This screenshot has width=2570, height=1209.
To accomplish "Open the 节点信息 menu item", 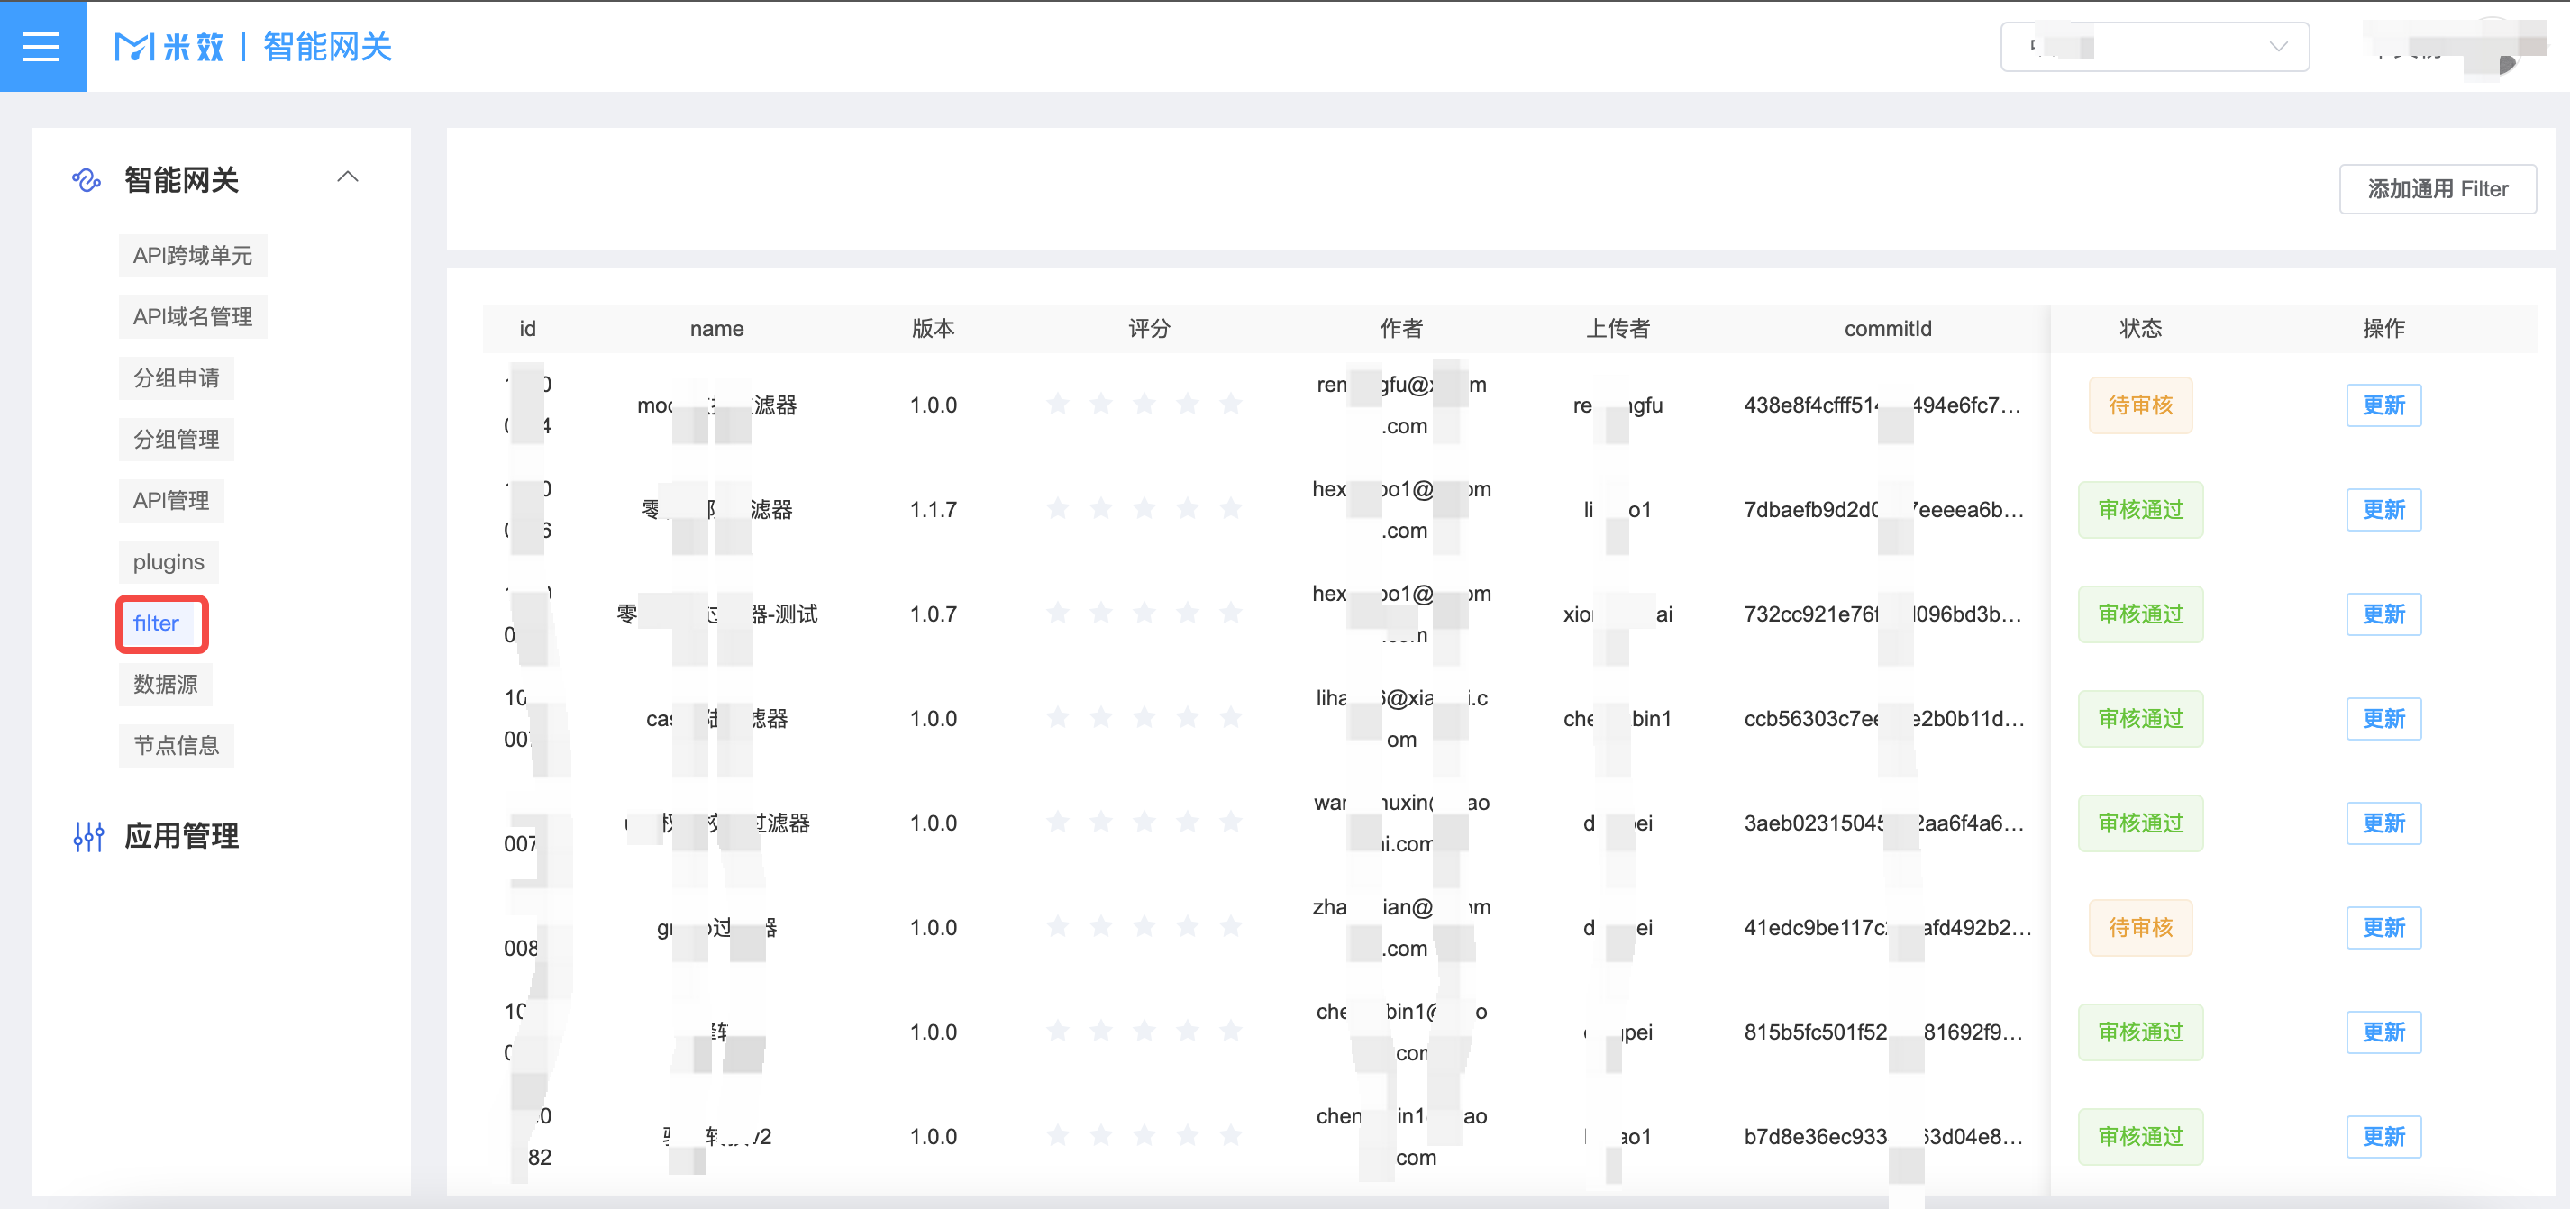I will [x=177, y=745].
